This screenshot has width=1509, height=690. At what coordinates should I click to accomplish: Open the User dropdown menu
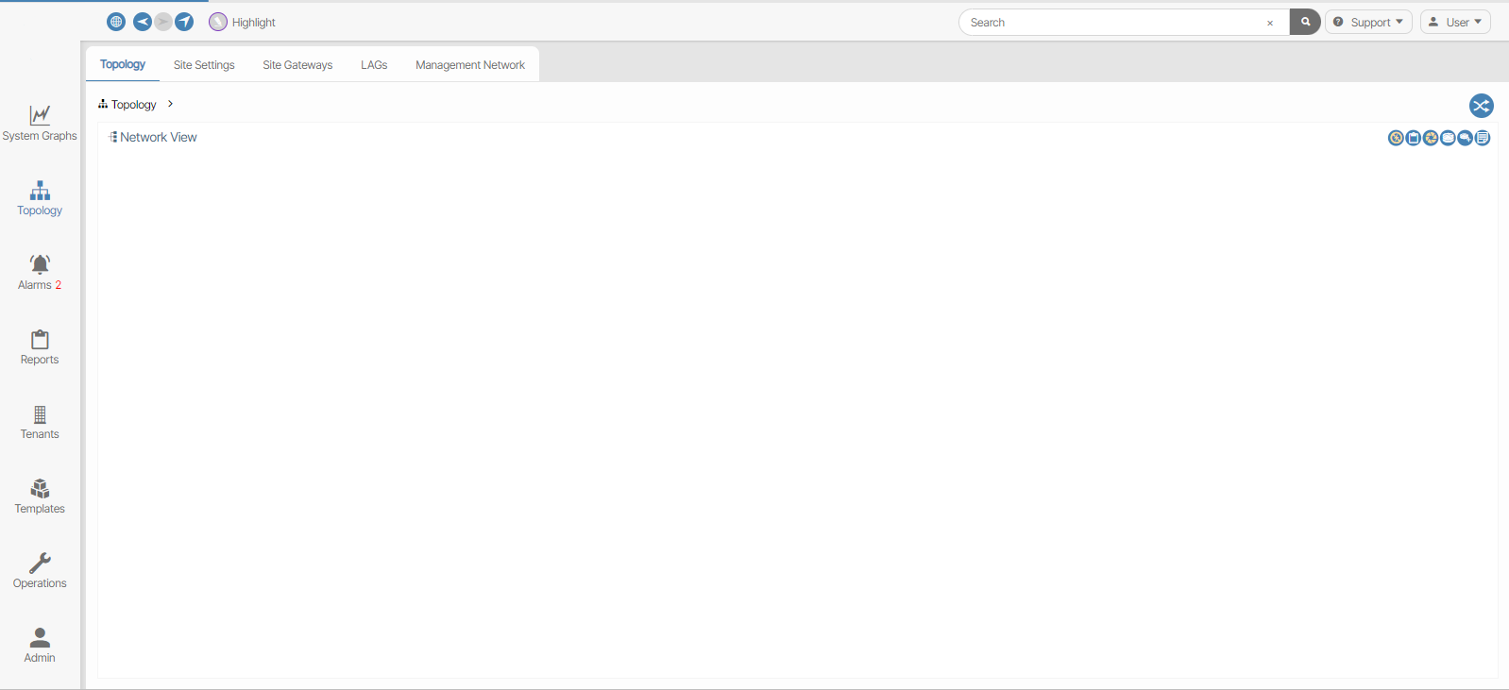coord(1455,22)
